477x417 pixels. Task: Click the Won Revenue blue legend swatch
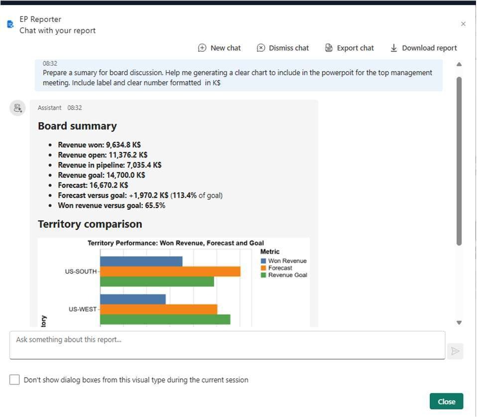pos(263,261)
